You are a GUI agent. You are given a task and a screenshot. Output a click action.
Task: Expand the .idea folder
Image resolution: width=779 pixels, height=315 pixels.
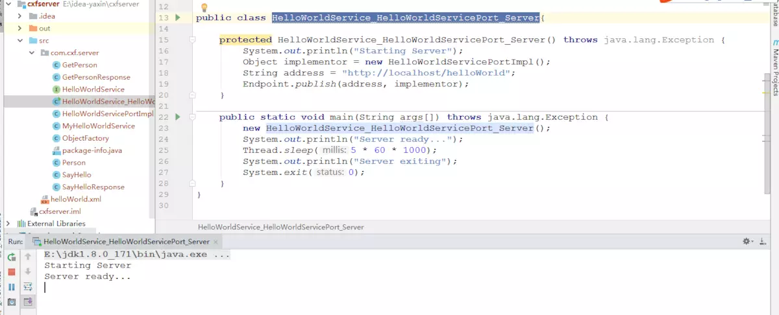click(x=19, y=16)
